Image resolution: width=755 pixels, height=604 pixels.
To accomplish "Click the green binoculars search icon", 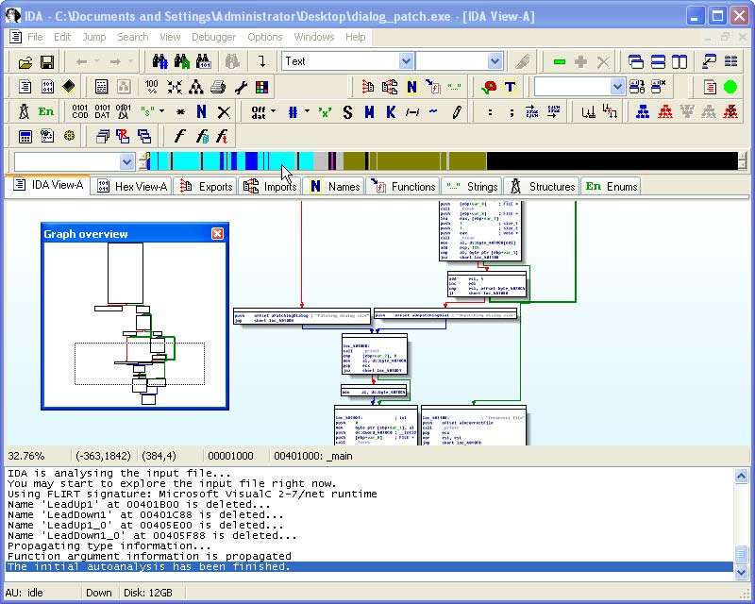I will coord(181,61).
